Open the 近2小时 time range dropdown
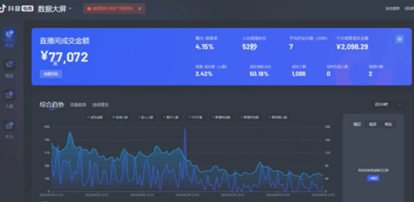This screenshot has height=202, width=414. [x=387, y=105]
